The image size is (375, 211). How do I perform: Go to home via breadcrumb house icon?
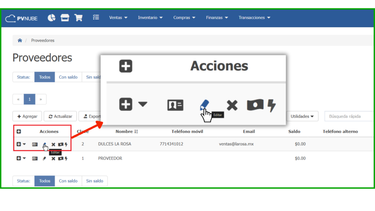[x=20, y=40]
